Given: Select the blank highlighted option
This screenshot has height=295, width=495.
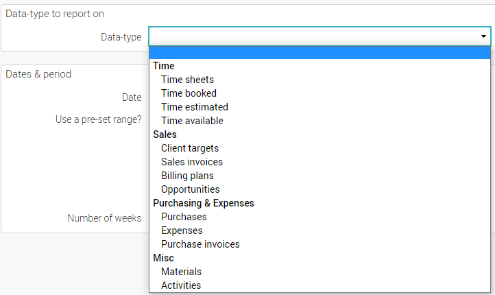Looking at the screenshot, I should pyautogui.click(x=319, y=53).
